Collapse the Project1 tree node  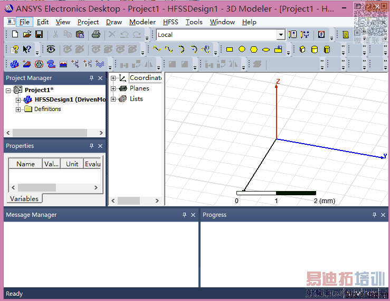[x=8, y=91]
